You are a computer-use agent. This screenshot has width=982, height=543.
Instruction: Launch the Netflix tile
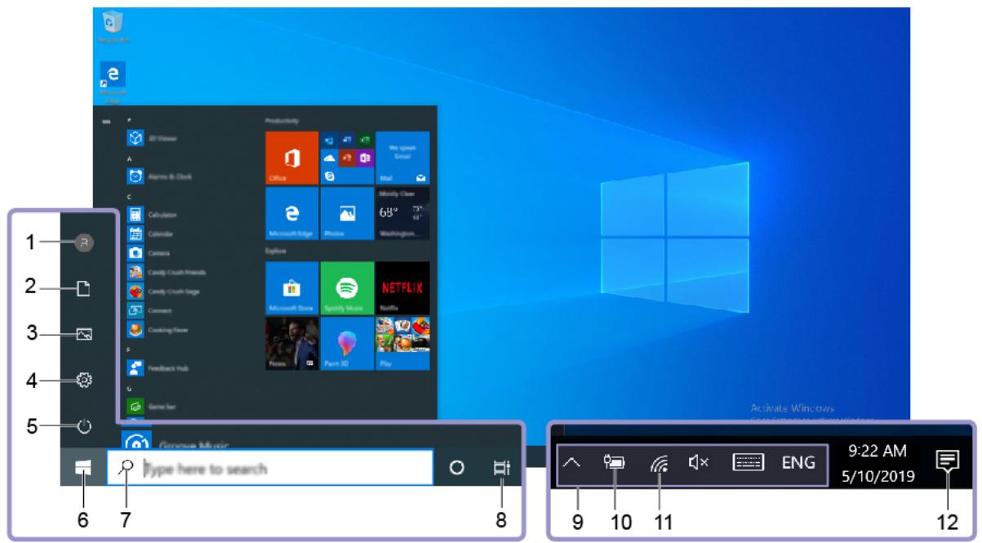[x=402, y=288]
